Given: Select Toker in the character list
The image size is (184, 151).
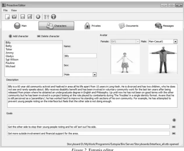Looking at the screenshot, I should click(x=33, y=49).
